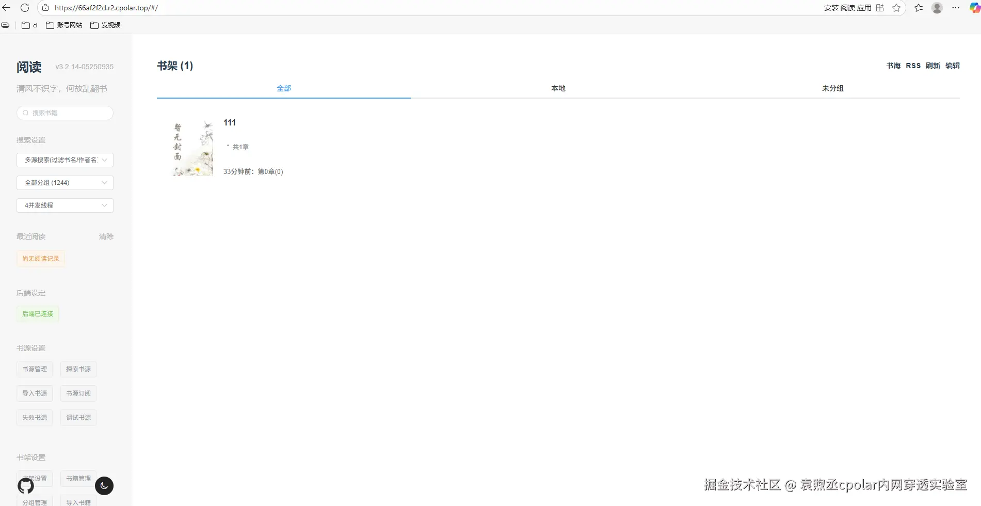Expand the 全部分组 (1244) dropdown

tap(65, 183)
